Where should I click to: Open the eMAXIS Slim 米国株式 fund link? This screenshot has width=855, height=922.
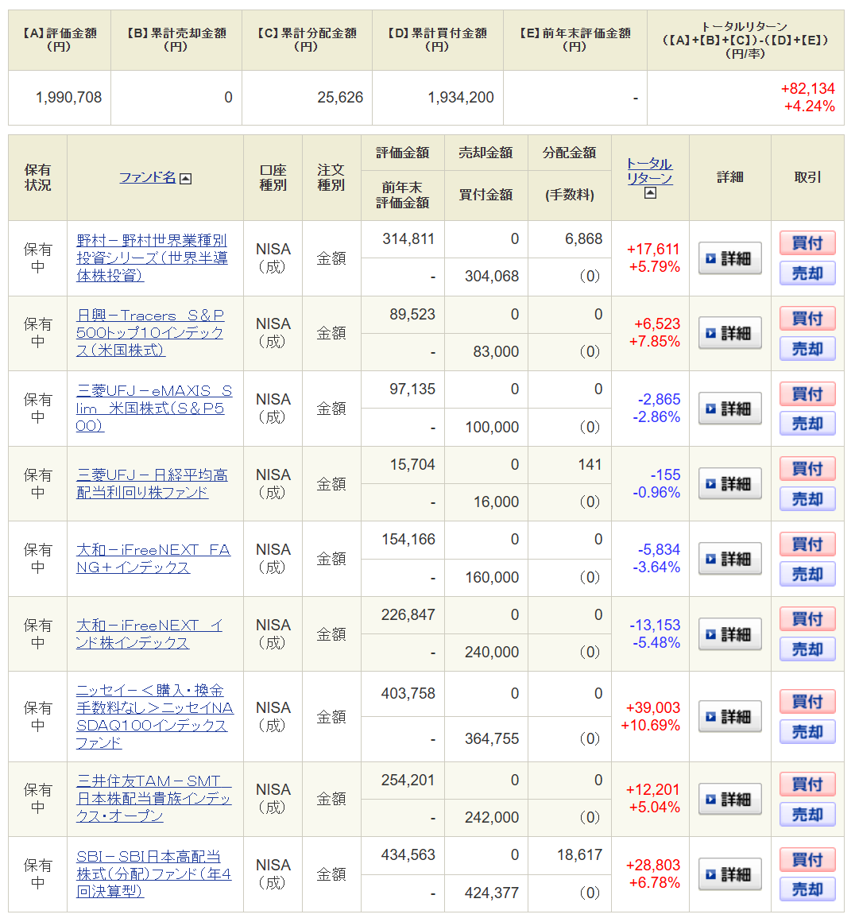(154, 408)
